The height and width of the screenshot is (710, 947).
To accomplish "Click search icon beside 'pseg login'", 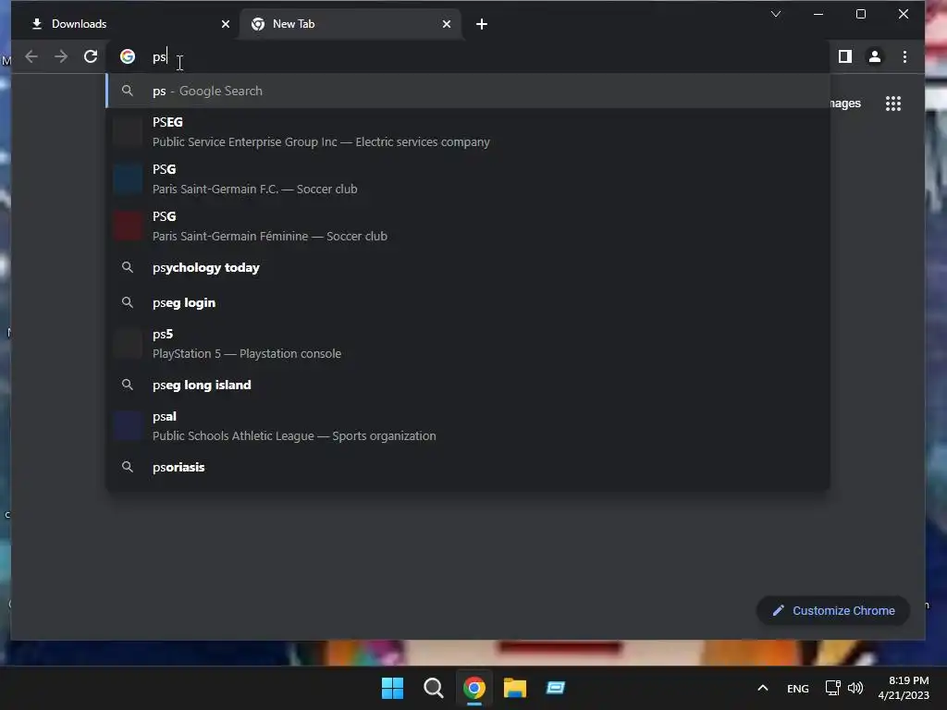I will coord(128,302).
